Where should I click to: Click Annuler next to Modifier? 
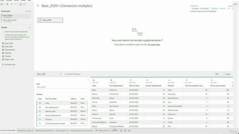pyautogui.click(x=222, y=9)
